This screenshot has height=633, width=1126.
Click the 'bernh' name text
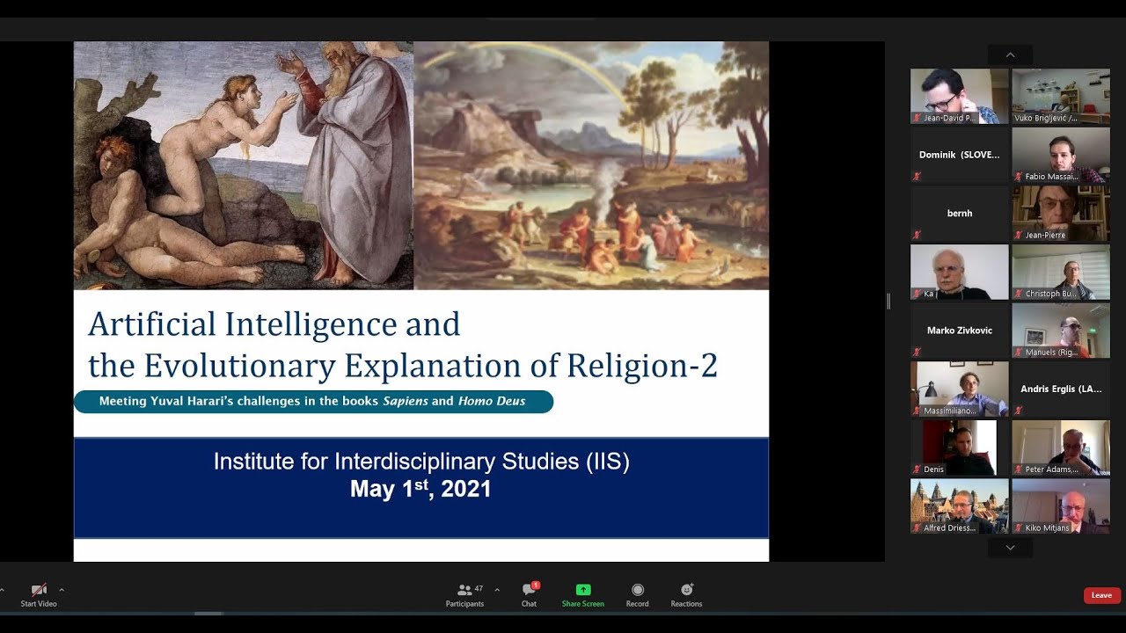[960, 214]
